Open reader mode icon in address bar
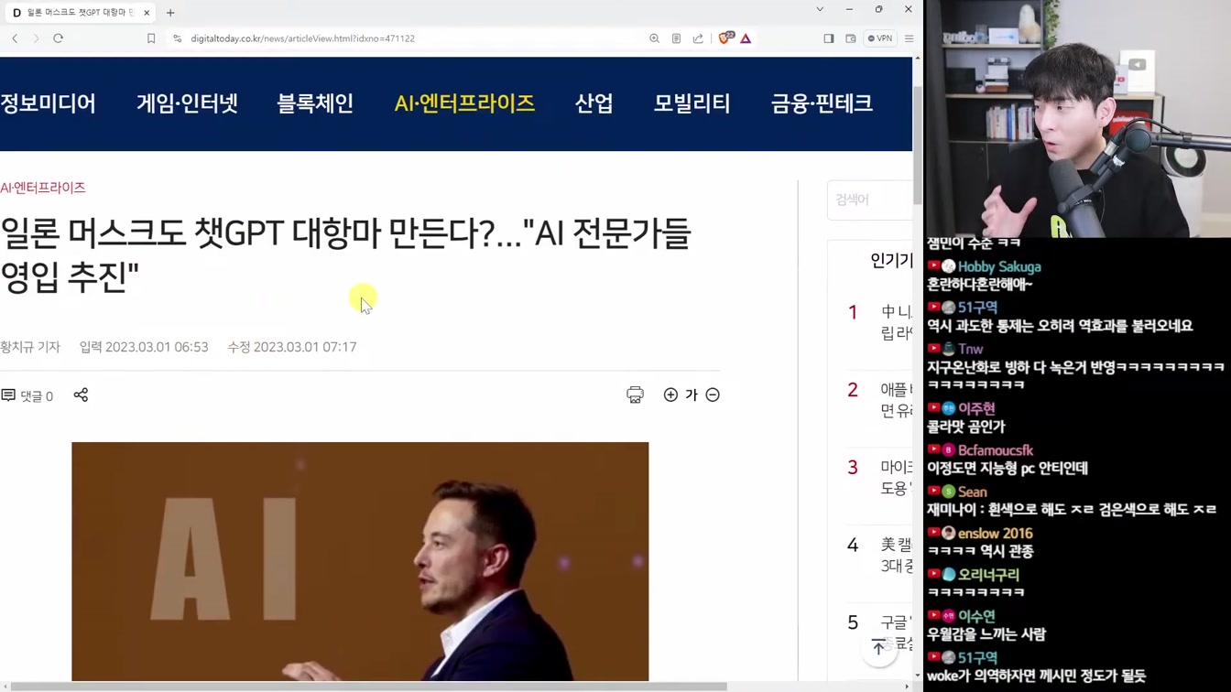1231x692 pixels. click(676, 38)
